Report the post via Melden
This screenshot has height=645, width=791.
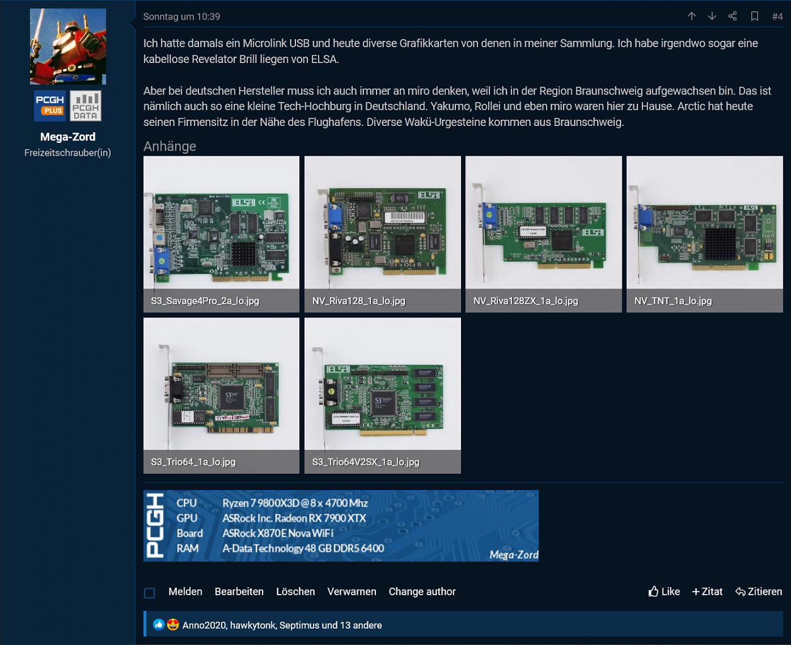[x=185, y=591]
